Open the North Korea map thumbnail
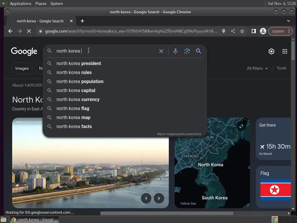 (212, 163)
